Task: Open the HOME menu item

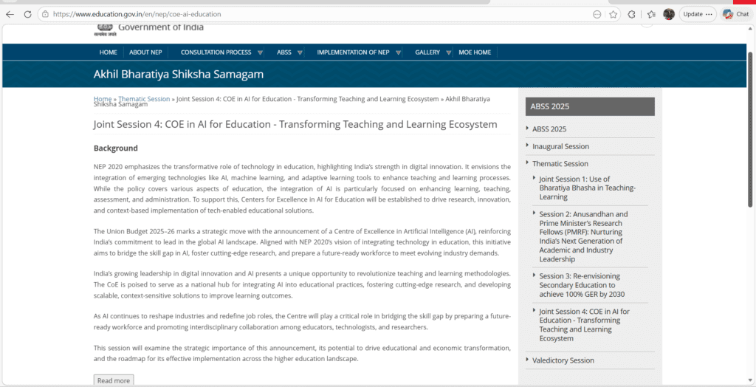Action: click(x=108, y=52)
